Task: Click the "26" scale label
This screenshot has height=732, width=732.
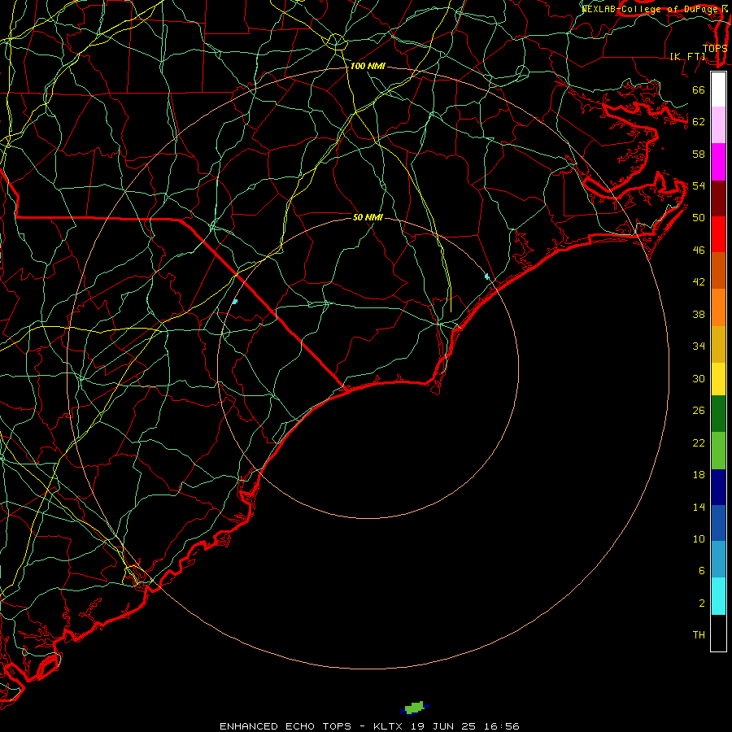Action: [699, 411]
